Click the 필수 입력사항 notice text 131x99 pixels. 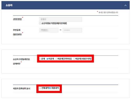point(108,13)
